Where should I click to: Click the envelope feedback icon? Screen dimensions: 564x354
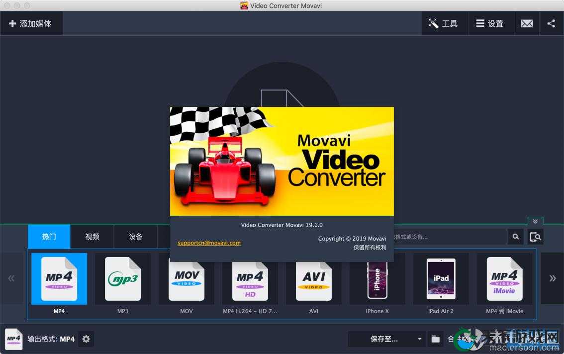click(x=527, y=23)
